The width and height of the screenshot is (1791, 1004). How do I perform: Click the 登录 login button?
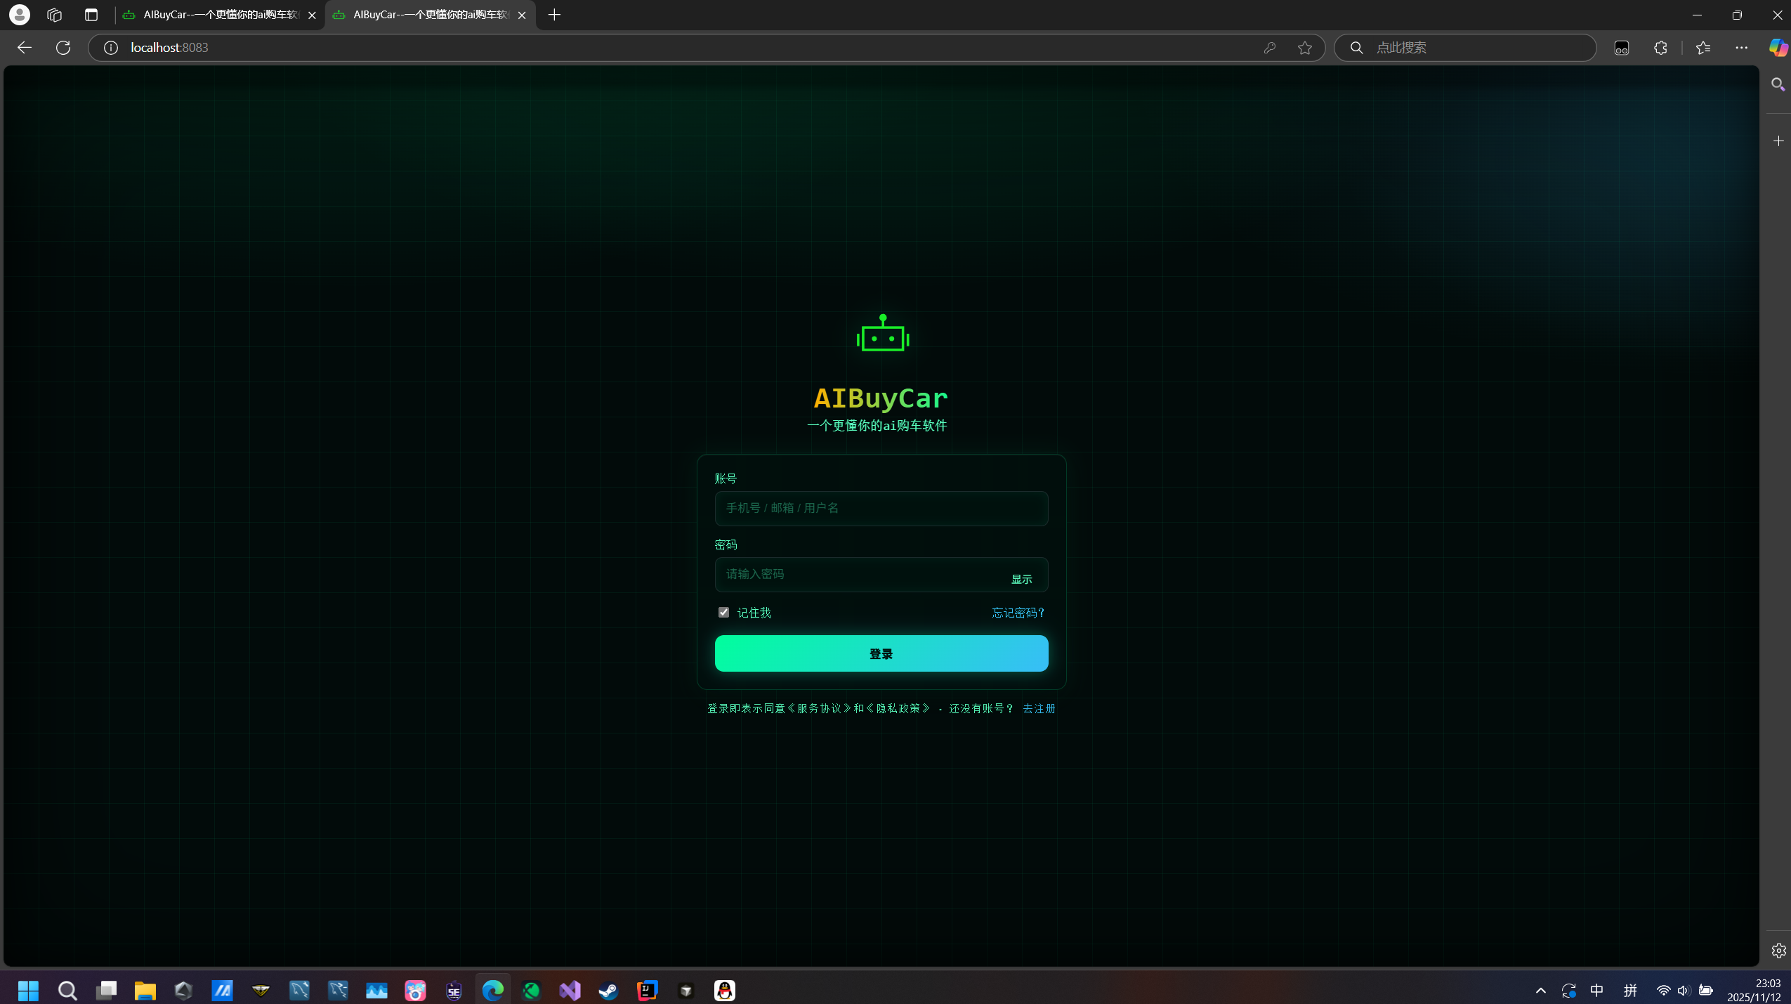click(881, 653)
